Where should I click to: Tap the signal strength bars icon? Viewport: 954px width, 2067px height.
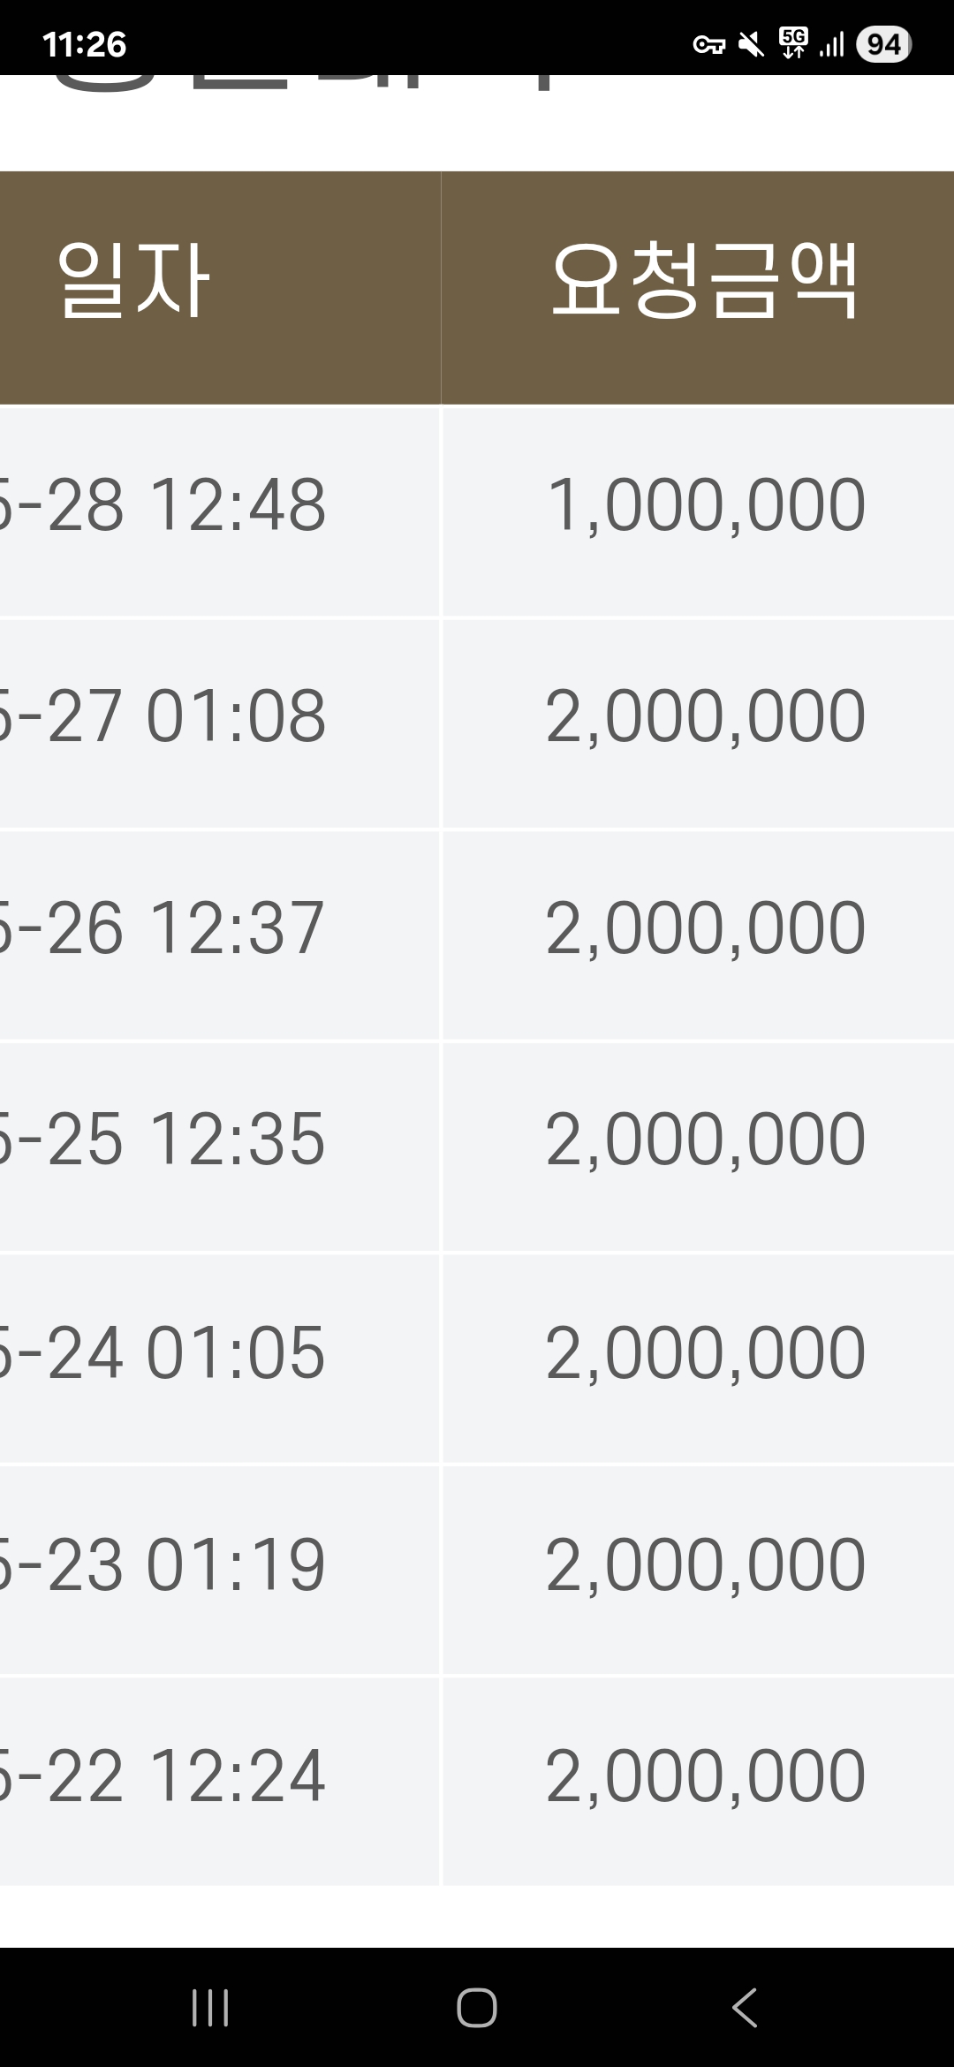pos(831,44)
